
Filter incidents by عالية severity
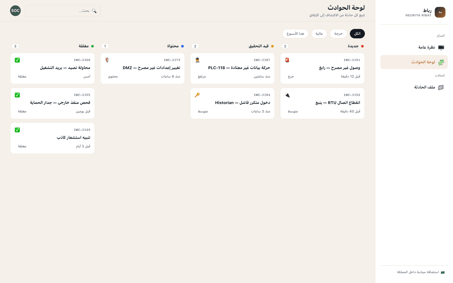coord(319,34)
